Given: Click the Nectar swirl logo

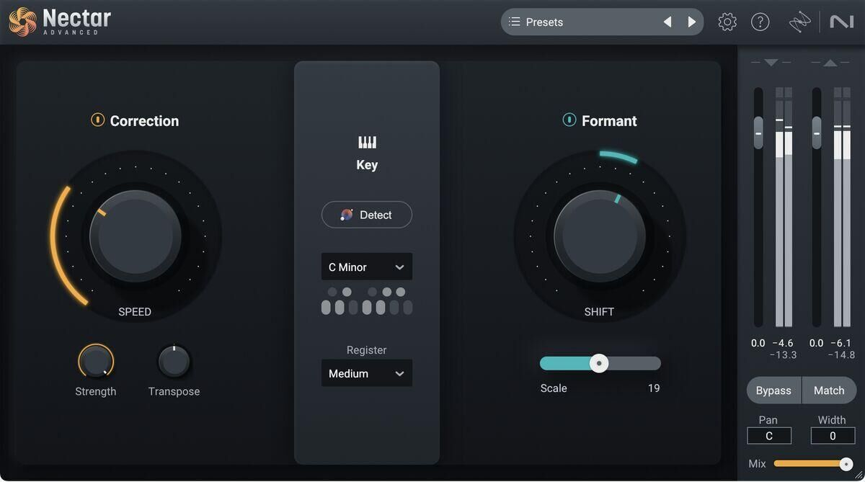Looking at the screenshot, I should [x=22, y=22].
